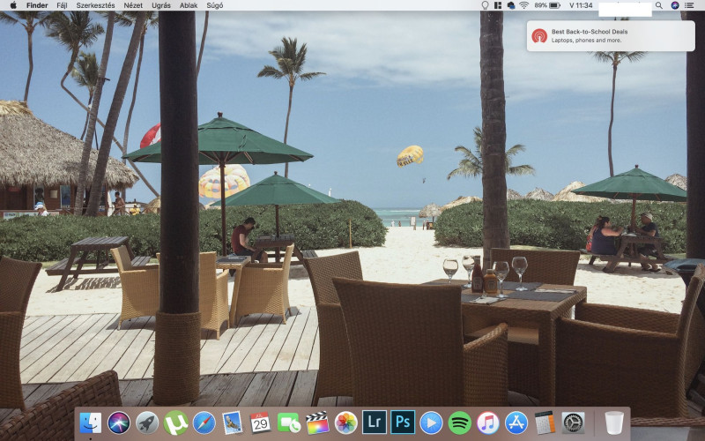The image size is (705, 441).
Task: Open Calculator from the Dock
Action: 545,423
